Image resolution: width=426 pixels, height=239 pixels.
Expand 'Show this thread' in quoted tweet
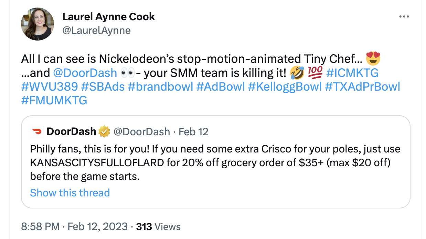(70, 193)
